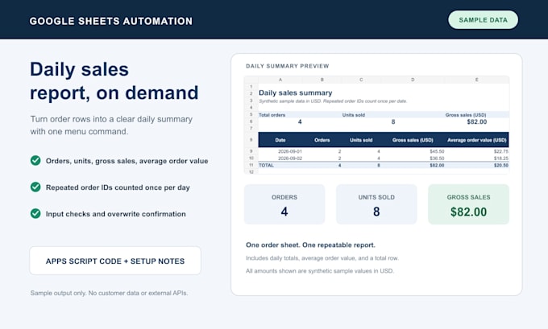Select the GROSS SALES $82.00 stat card
548x329 pixels.
pos(469,204)
